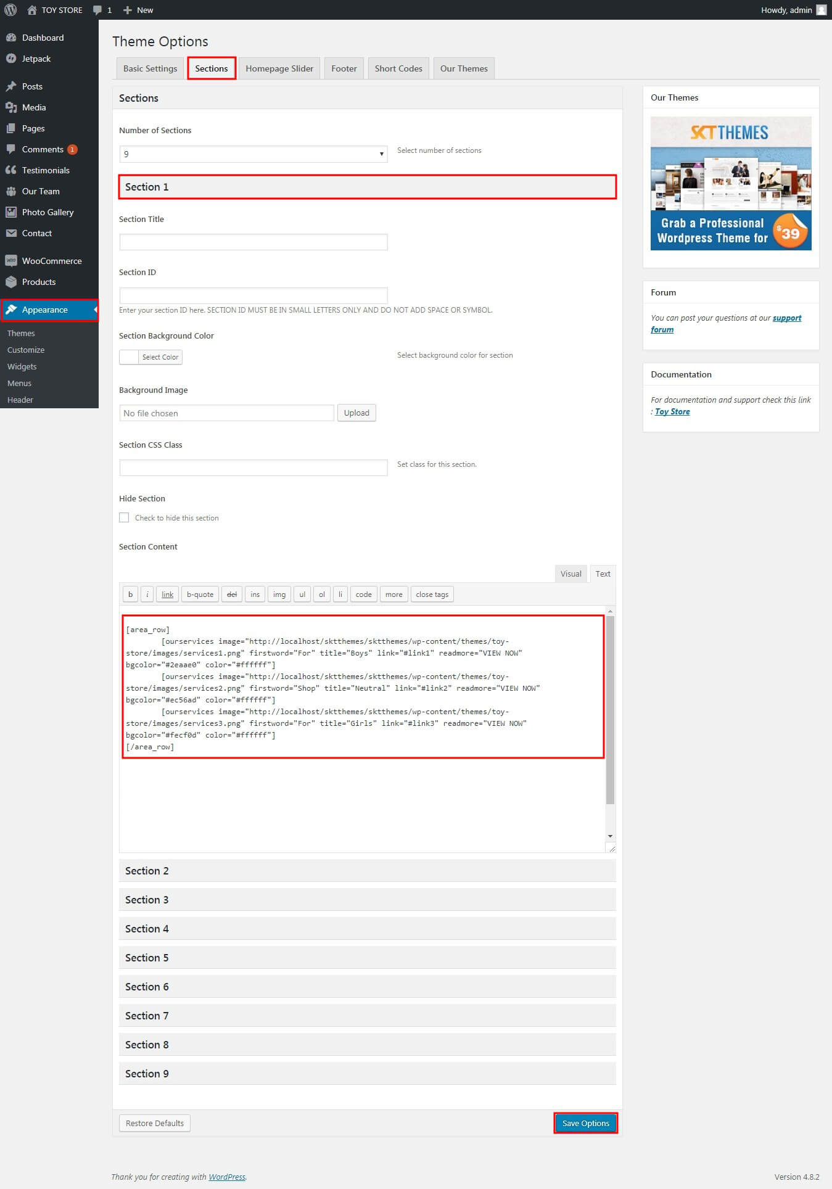Screen dimensions: 832x1189
Task: Click the plus New icon in admin bar
Action: tap(128, 10)
